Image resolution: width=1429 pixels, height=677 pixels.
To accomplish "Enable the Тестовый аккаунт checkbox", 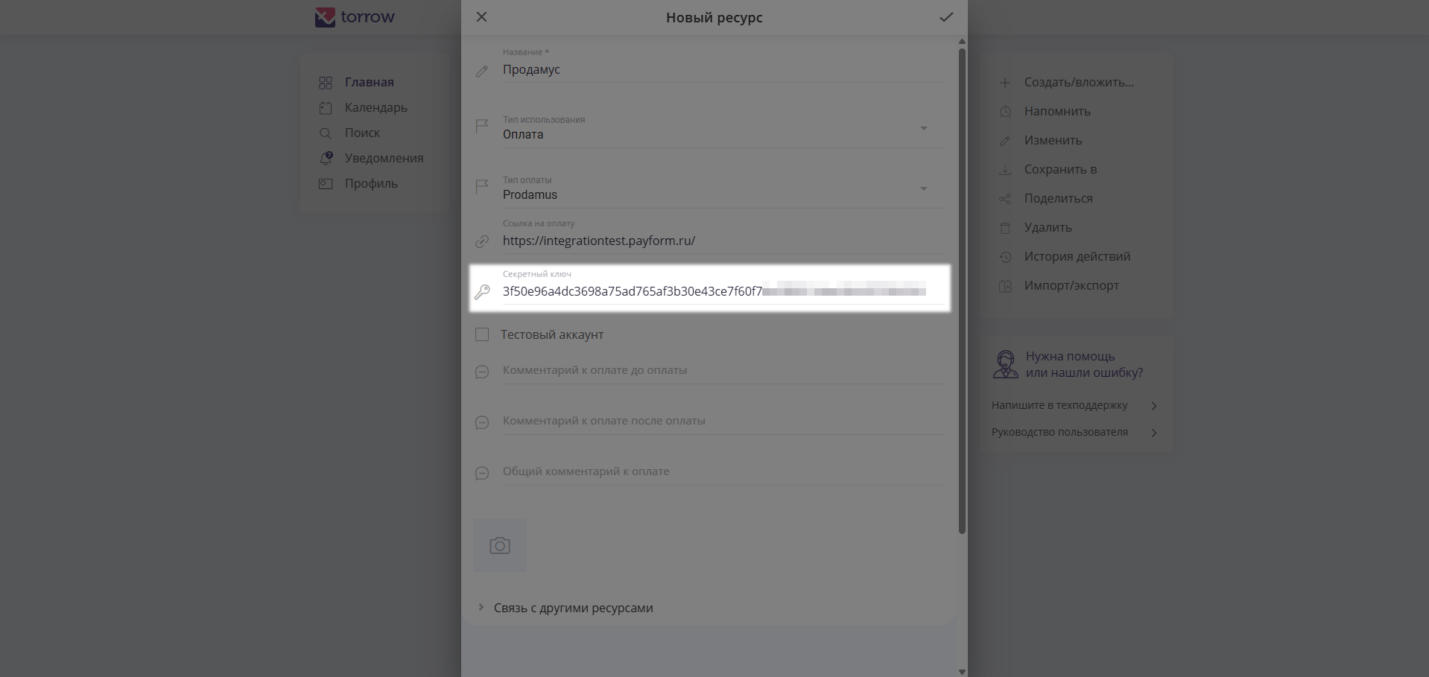I will point(482,334).
